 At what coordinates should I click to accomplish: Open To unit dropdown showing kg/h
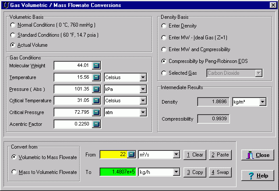(176, 172)
